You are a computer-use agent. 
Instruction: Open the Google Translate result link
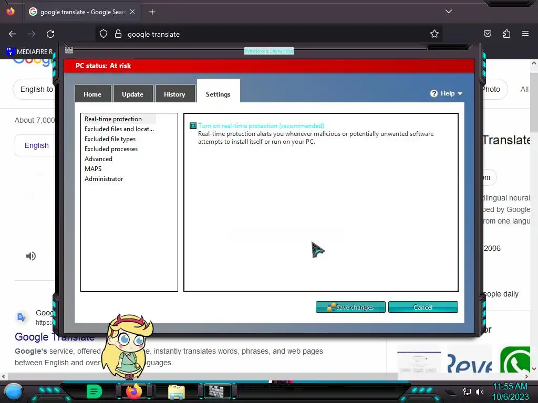[x=54, y=337]
